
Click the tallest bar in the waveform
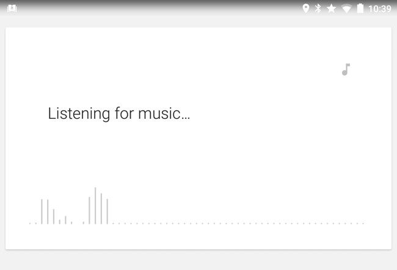(x=95, y=206)
